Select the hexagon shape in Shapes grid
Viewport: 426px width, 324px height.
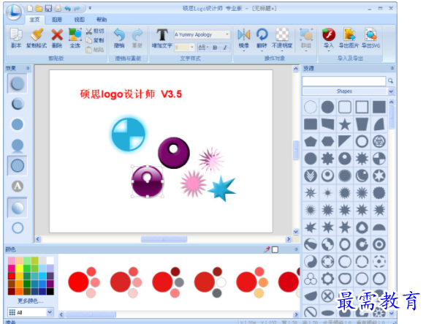tap(327, 141)
